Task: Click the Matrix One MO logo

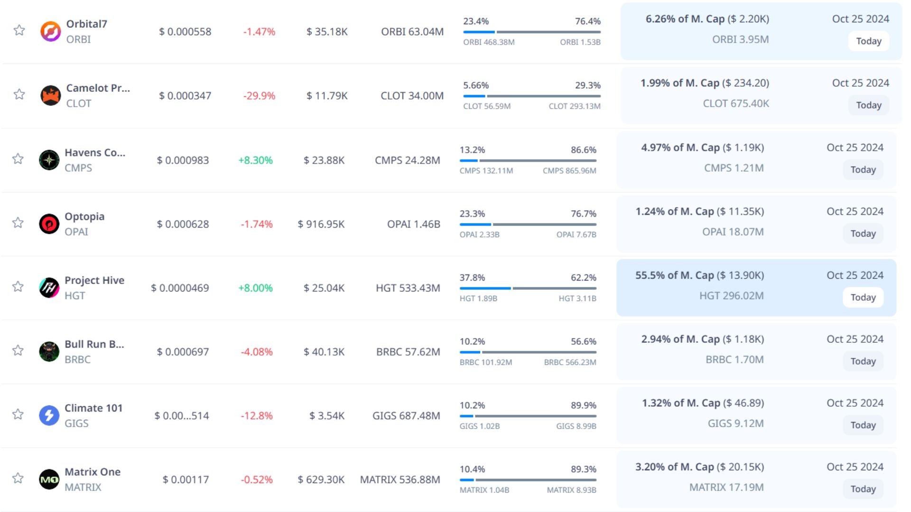Action: tap(49, 479)
